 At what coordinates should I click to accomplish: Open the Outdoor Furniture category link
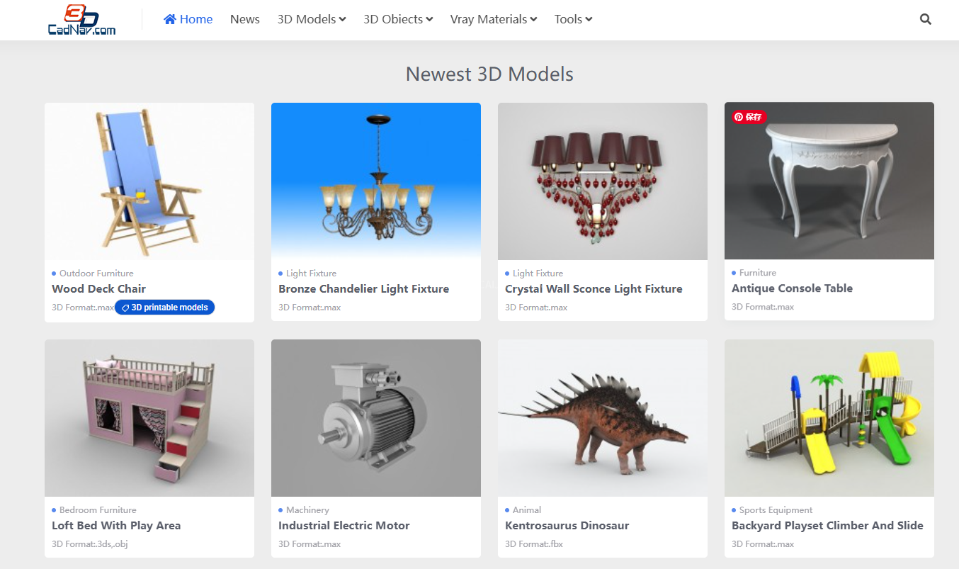pos(96,274)
